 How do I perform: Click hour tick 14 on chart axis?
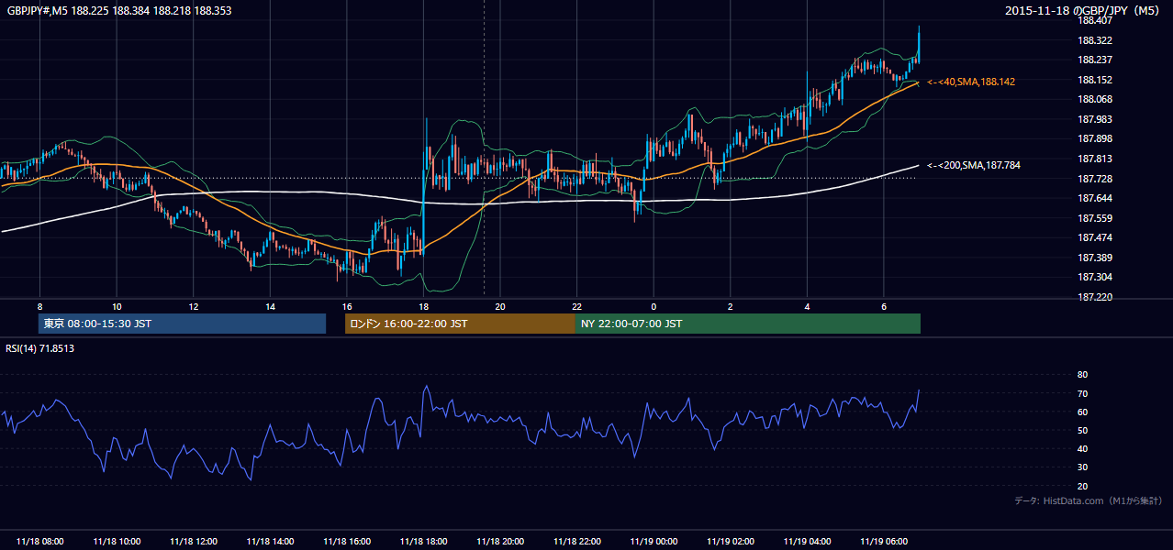click(270, 306)
